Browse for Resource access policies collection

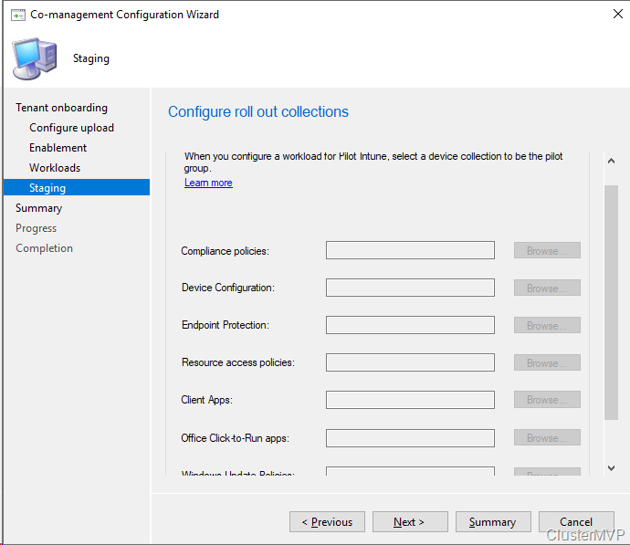click(x=547, y=362)
